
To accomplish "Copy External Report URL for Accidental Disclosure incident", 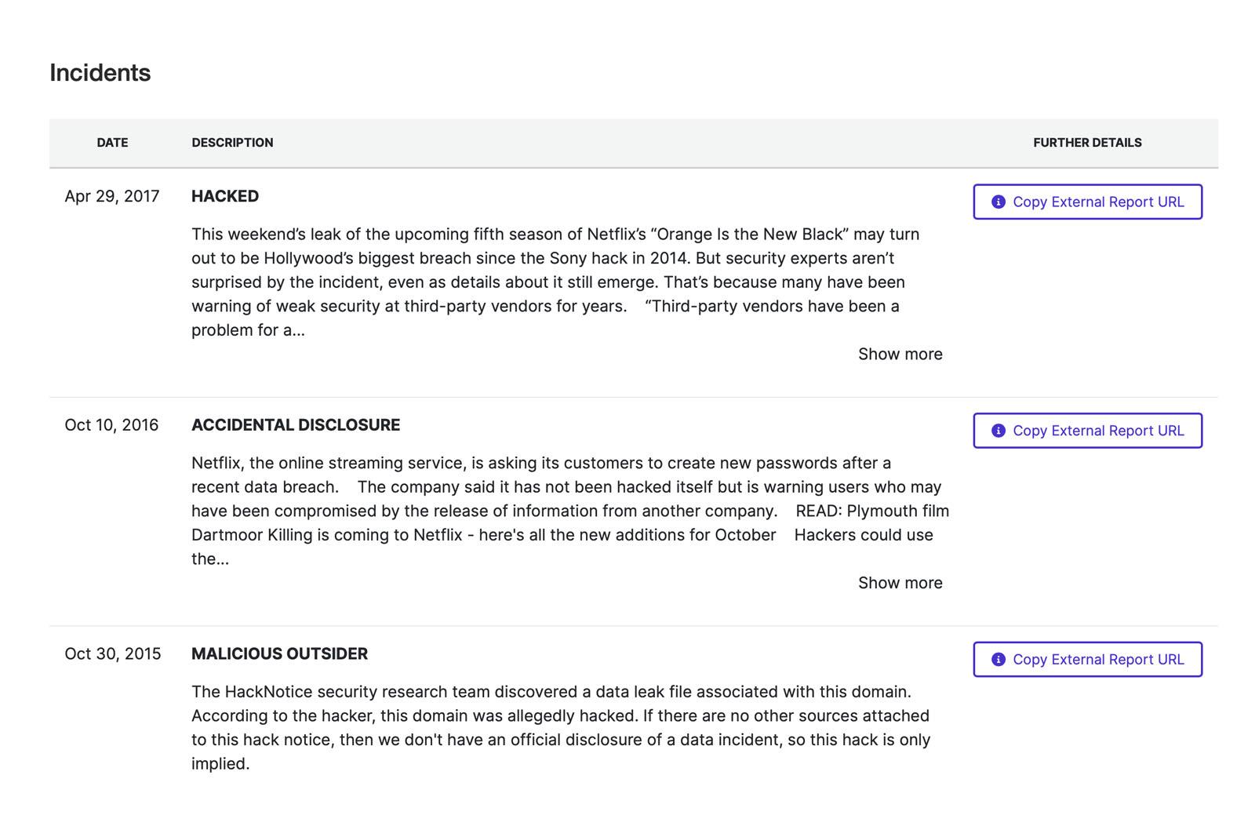I will click(1087, 431).
